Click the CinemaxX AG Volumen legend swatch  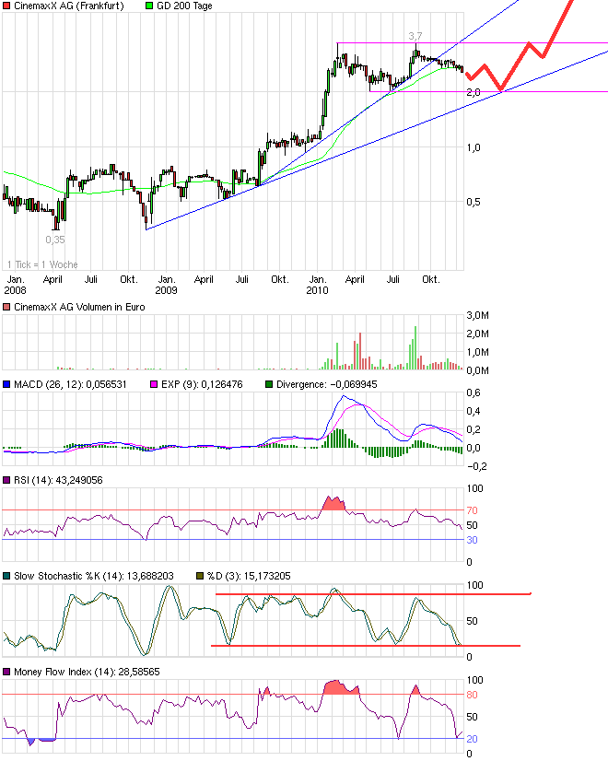point(7,307)
